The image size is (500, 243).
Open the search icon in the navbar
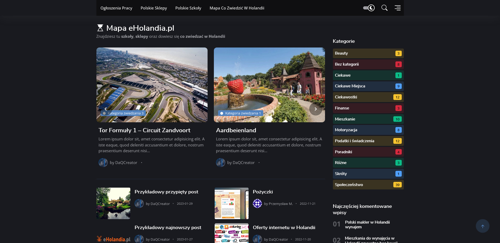click(384, 8)
